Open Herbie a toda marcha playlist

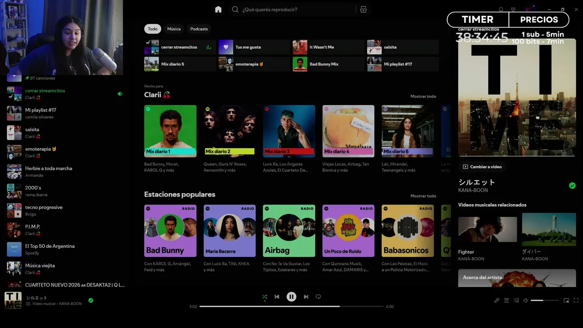65,171
